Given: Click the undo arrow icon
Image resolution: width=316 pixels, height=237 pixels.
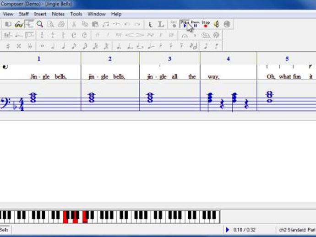Looking at the screenshot, I should pos(127,24).
